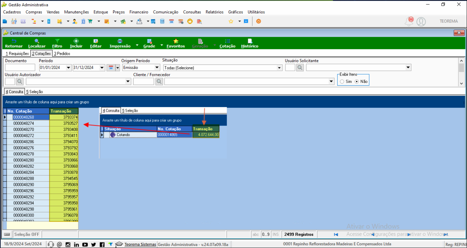
Task: Open the Financeiro menu
Action: [139, 12]
